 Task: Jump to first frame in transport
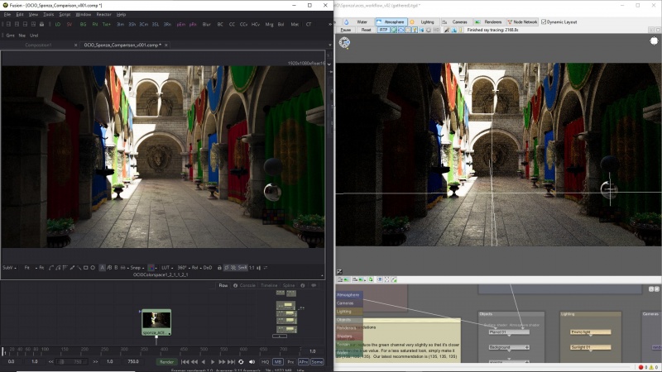tap(185, 362)
